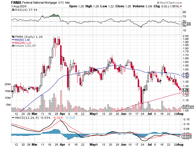194x147 pixels.
Task: Click the OTC Mkt. exchange label
Action: (x=64, y=2)
